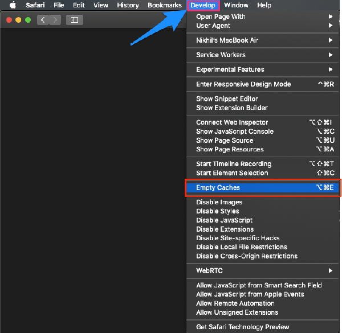342x333 pixels.
Task: Open the History menu
Action: tap(128, 5)
